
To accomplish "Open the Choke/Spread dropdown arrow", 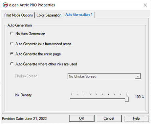I will click(x=138, y=76).
